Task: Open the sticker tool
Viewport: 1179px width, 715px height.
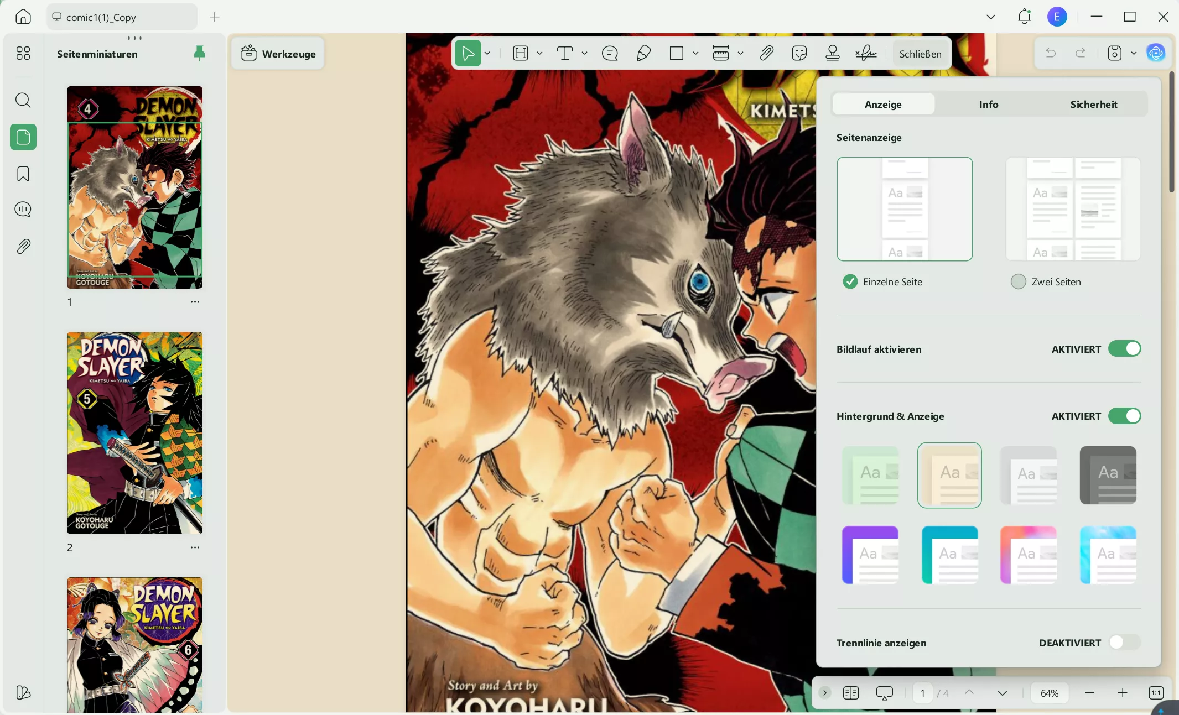Action: 799,53
